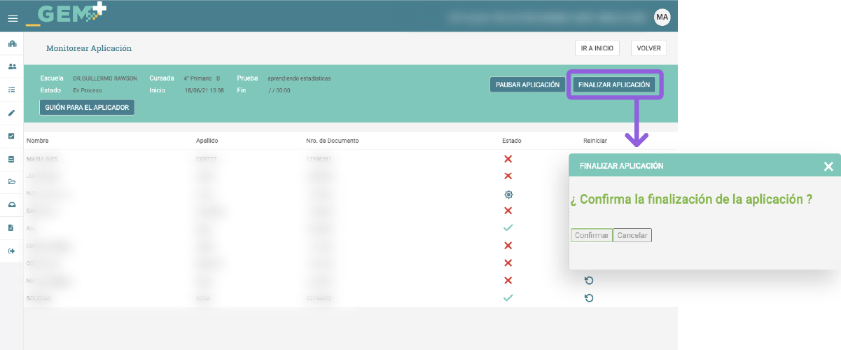Click the SOLEDAD name cell
The image size is (841, 350).
pos(39,297)
